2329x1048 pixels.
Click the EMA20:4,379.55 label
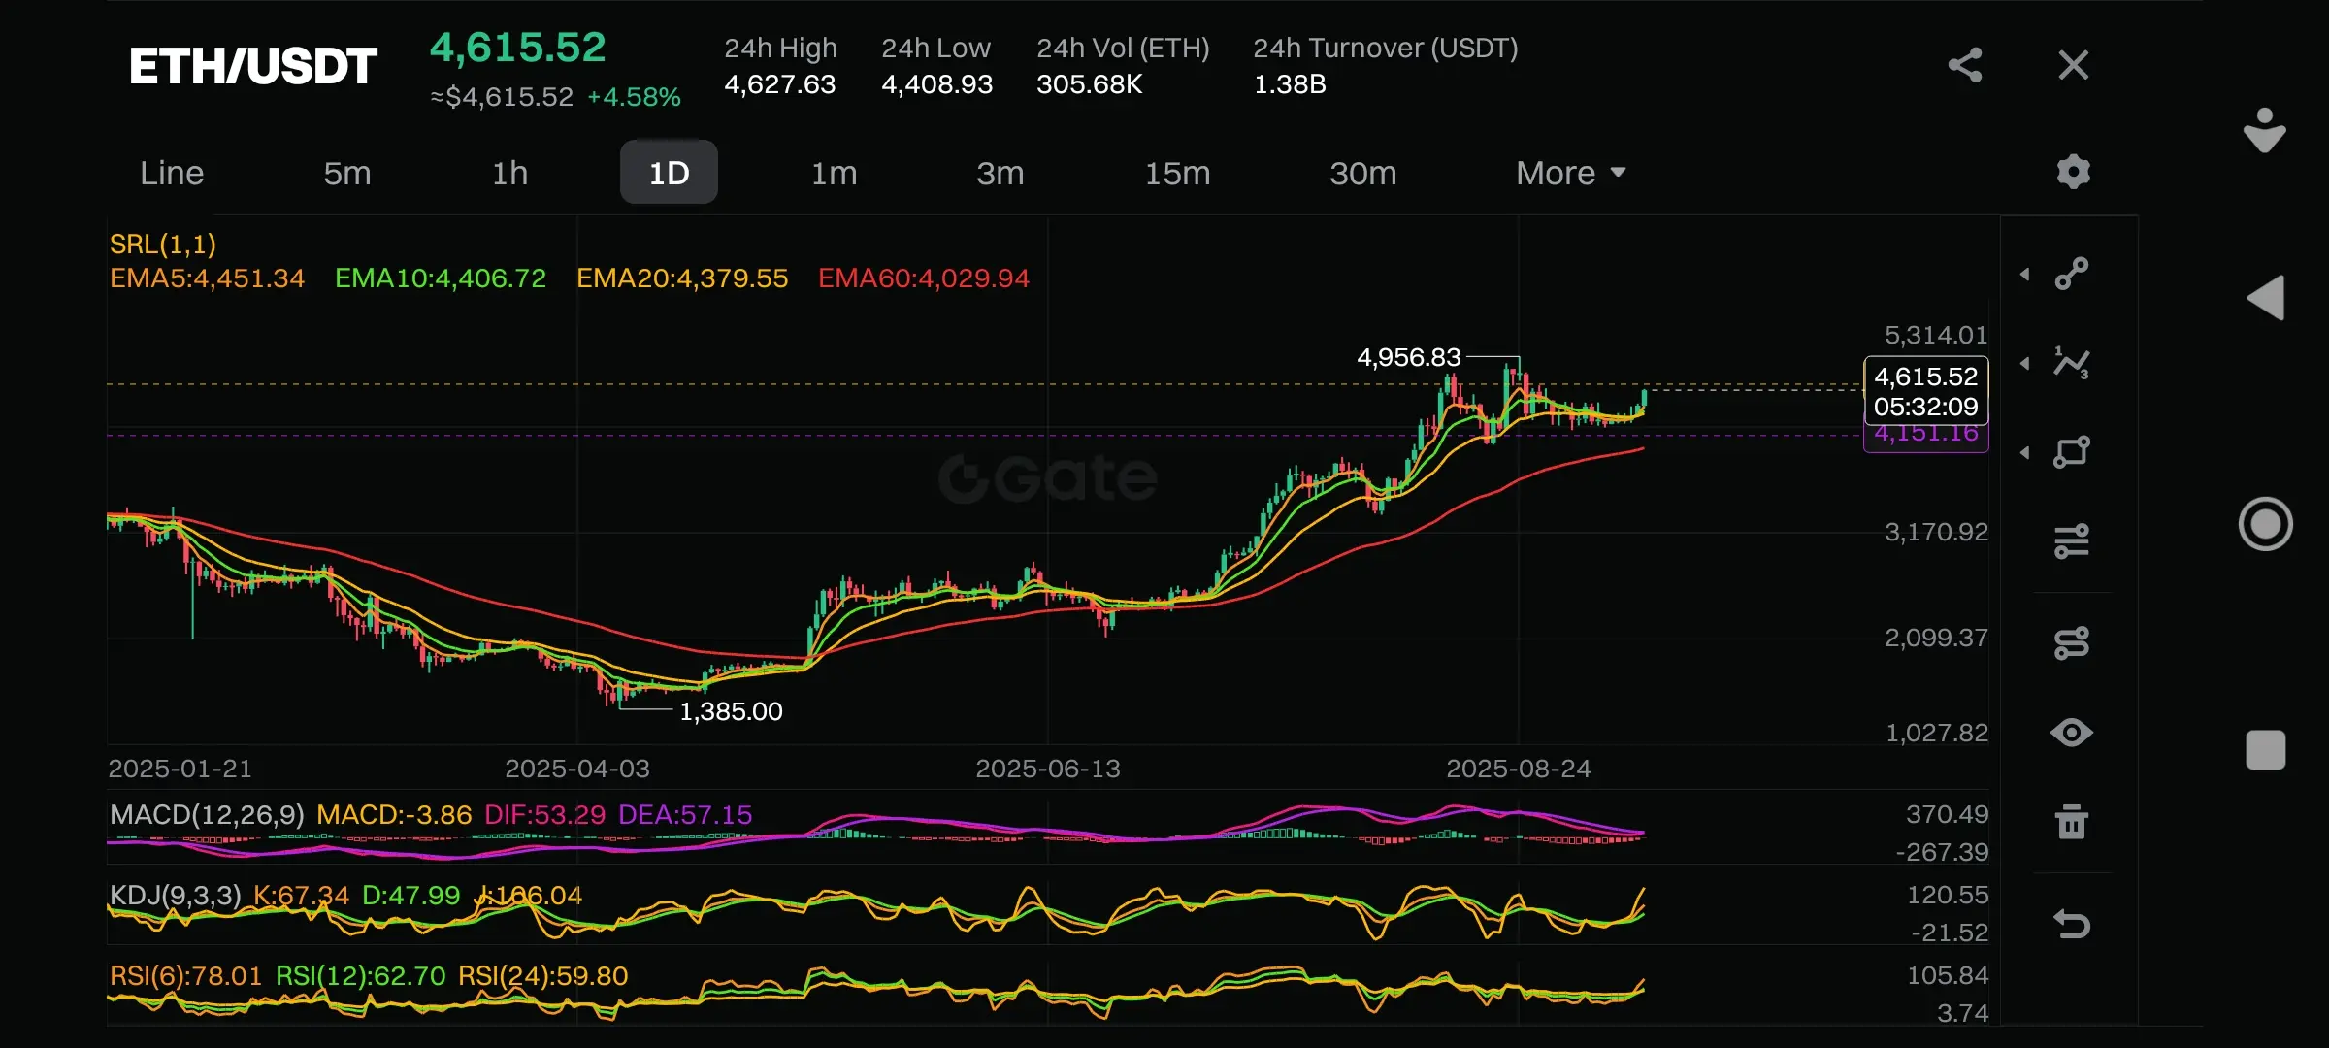682,278
